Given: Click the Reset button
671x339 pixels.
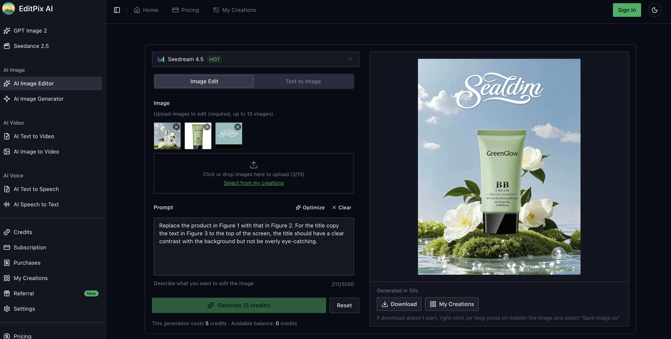Looking at the screenshot, I should (344, 305).
